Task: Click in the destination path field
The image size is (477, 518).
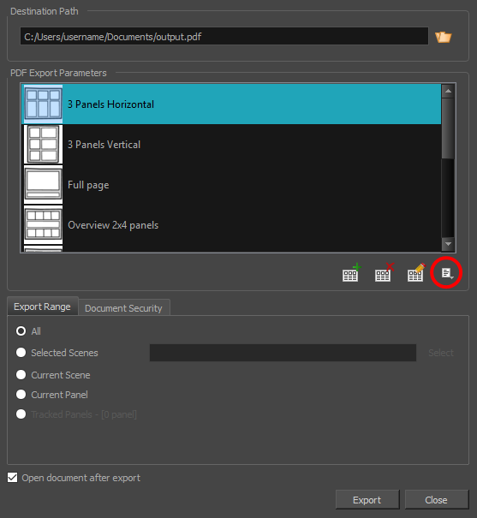Action: tap(224, 36)
